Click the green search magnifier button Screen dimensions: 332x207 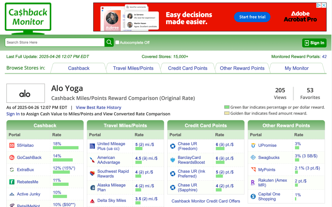(109, 43)
